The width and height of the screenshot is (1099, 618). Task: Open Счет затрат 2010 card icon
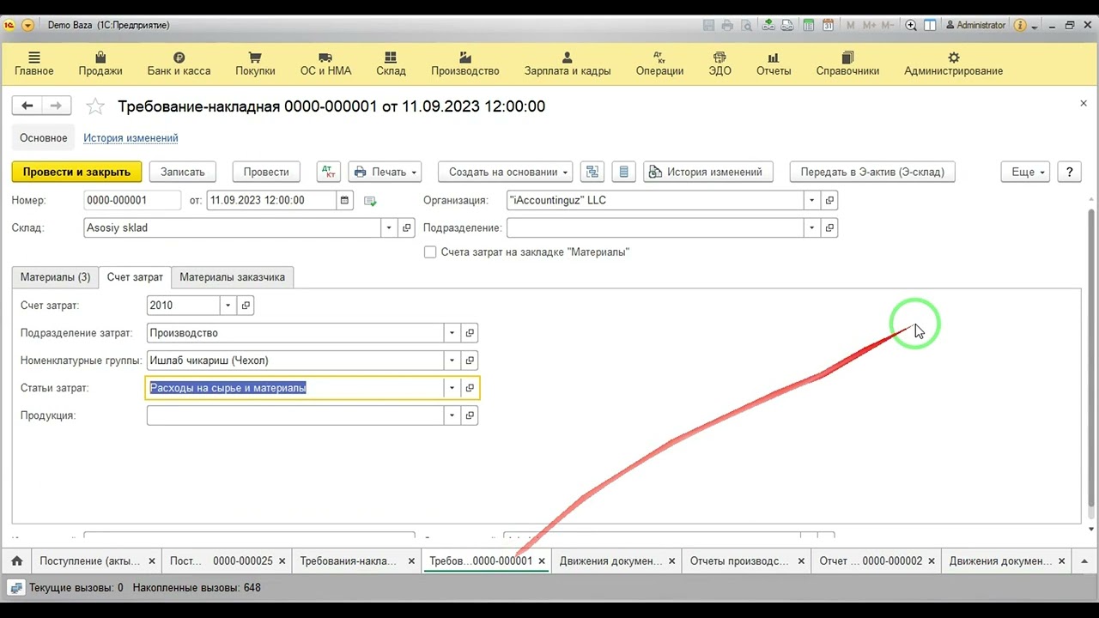click(246, 305)
